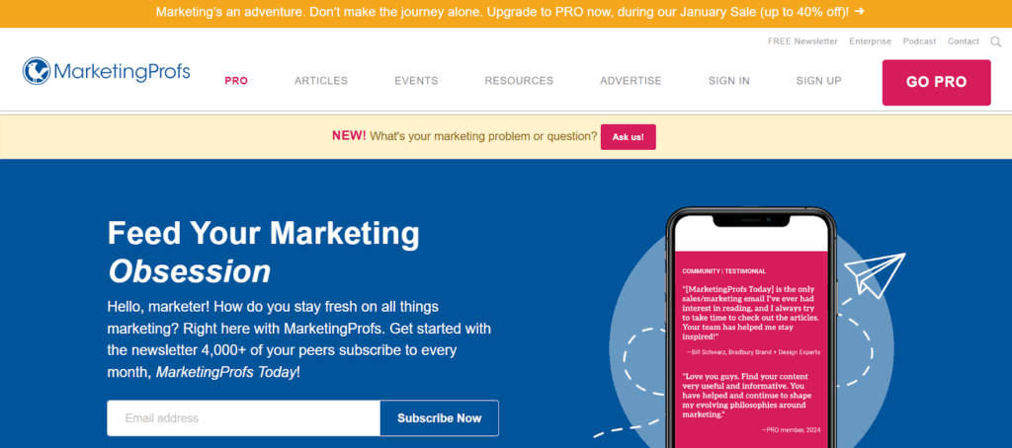
Task: Go to the Enterprise page
Action: [870, 41]
